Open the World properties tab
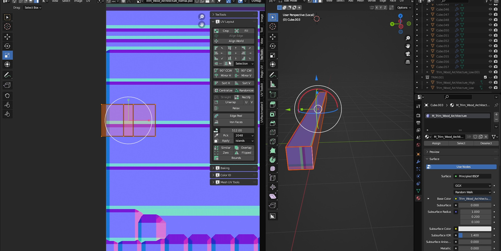The width and height of the screenshot is (501, 251). 418,145
